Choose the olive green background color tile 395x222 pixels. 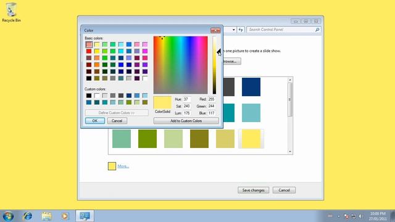(x=148, y=139)
